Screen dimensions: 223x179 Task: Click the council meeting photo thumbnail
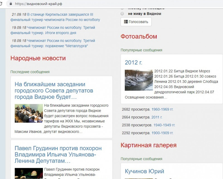coord(29,113)
